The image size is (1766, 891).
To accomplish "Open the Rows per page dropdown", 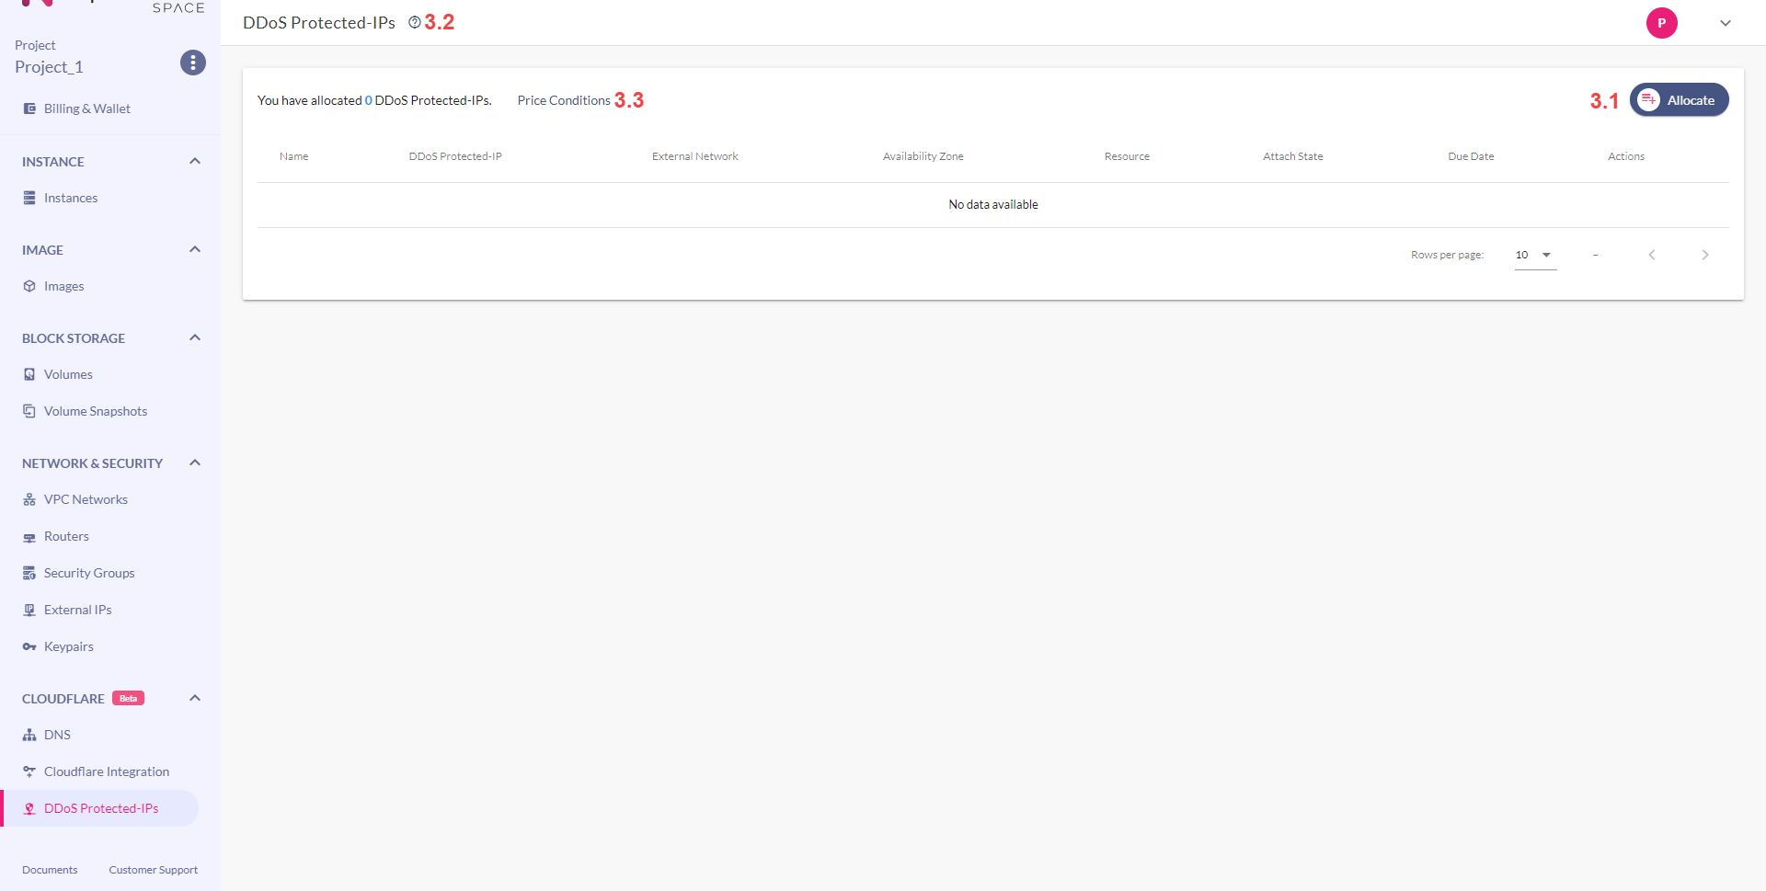I will (x=1535, y=255).
